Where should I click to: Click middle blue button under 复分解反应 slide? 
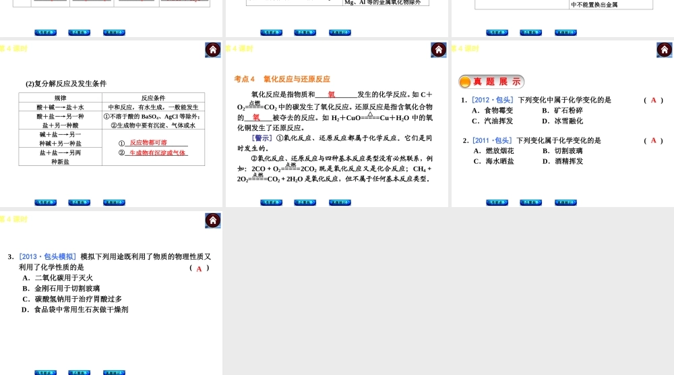[x=80, y=202]
